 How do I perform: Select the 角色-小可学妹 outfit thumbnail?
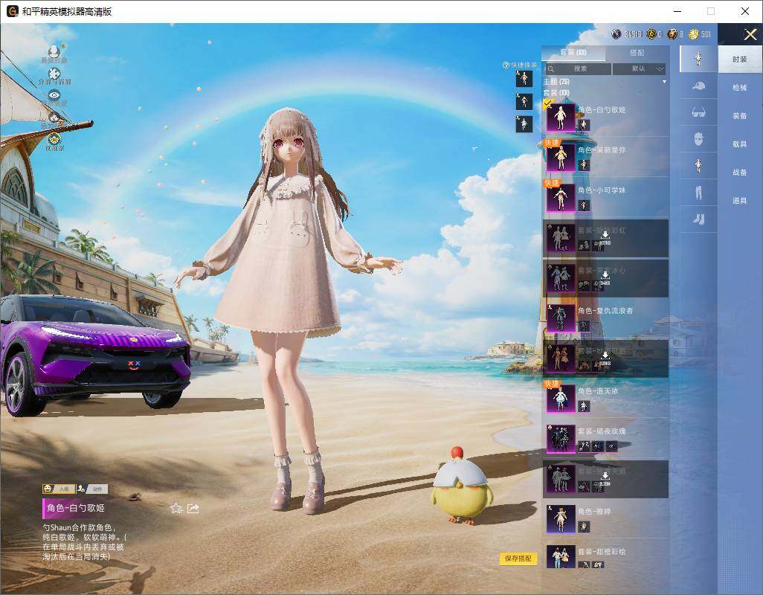(x=561, y=198)
